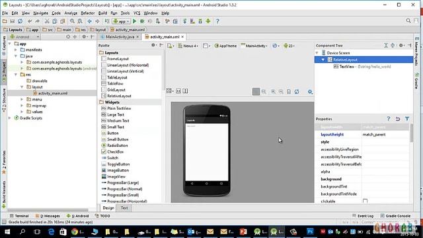Open the Event Log panel

point(363,216)
